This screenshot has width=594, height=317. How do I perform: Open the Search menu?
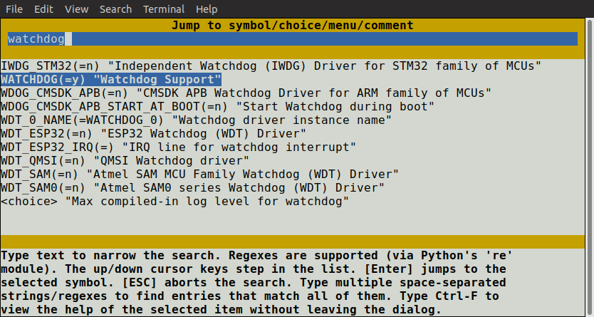[x=115, y=9]
